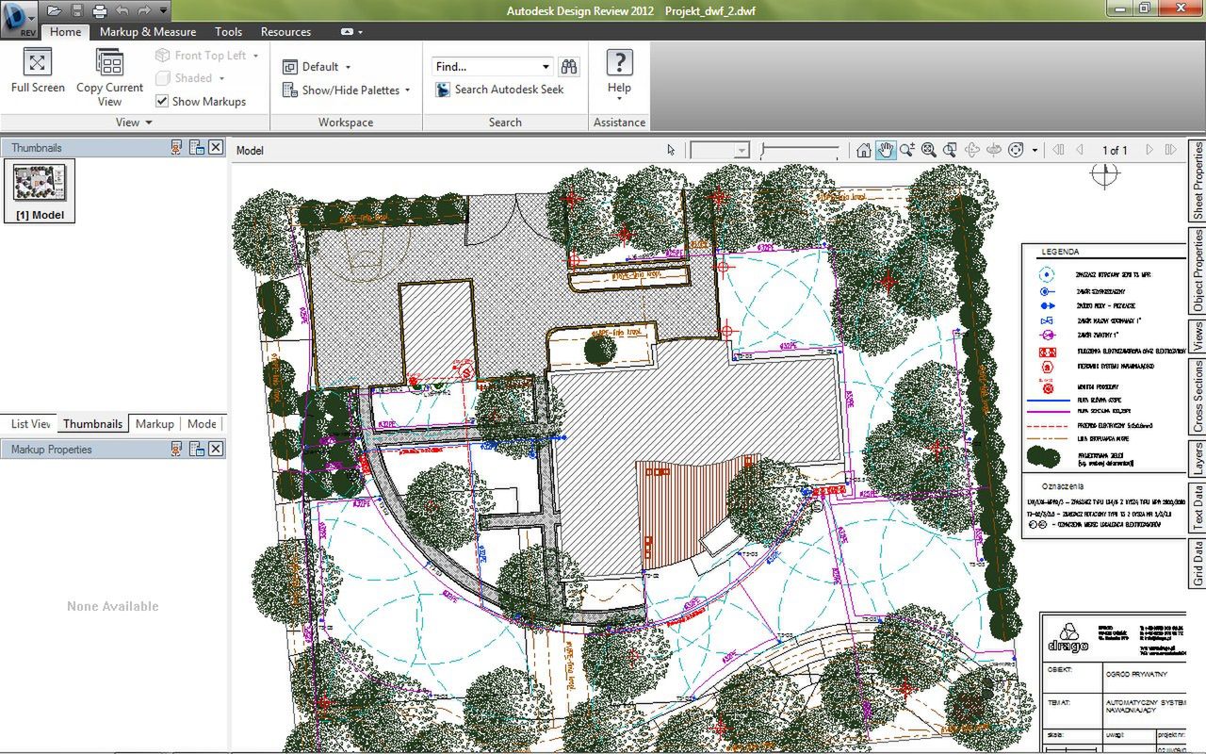Click Markup Properties palette auto-hide icon
The image size is (1206, 754).
197,450
